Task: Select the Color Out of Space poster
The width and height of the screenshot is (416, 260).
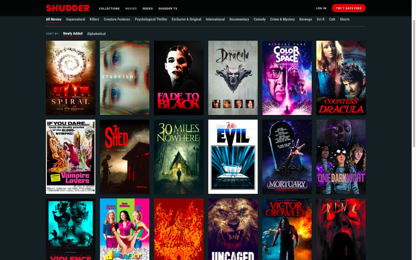Action: 287,78
